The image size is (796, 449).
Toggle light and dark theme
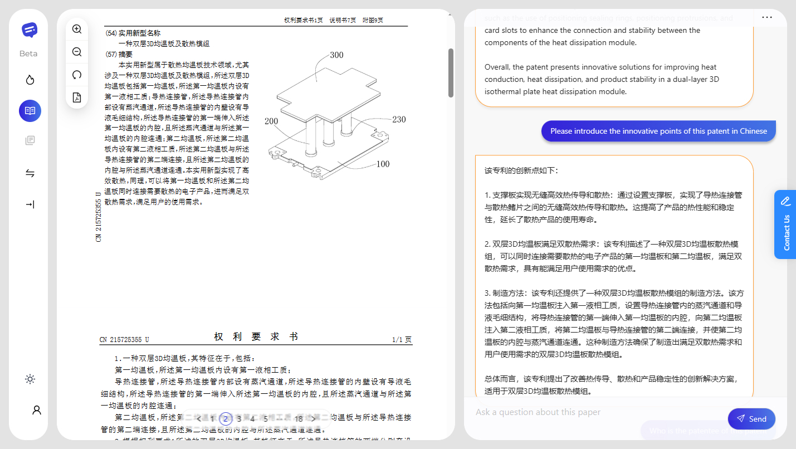pyautogui.click(x=30, y=379)
